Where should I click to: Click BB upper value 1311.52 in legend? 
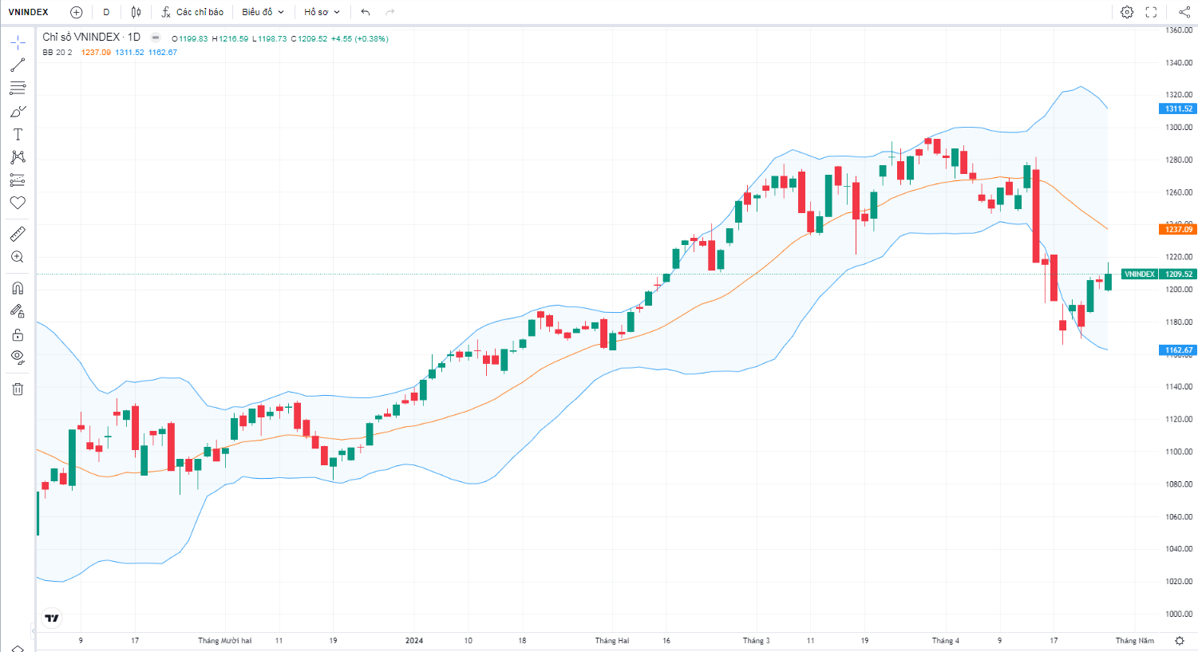(129, 53)
